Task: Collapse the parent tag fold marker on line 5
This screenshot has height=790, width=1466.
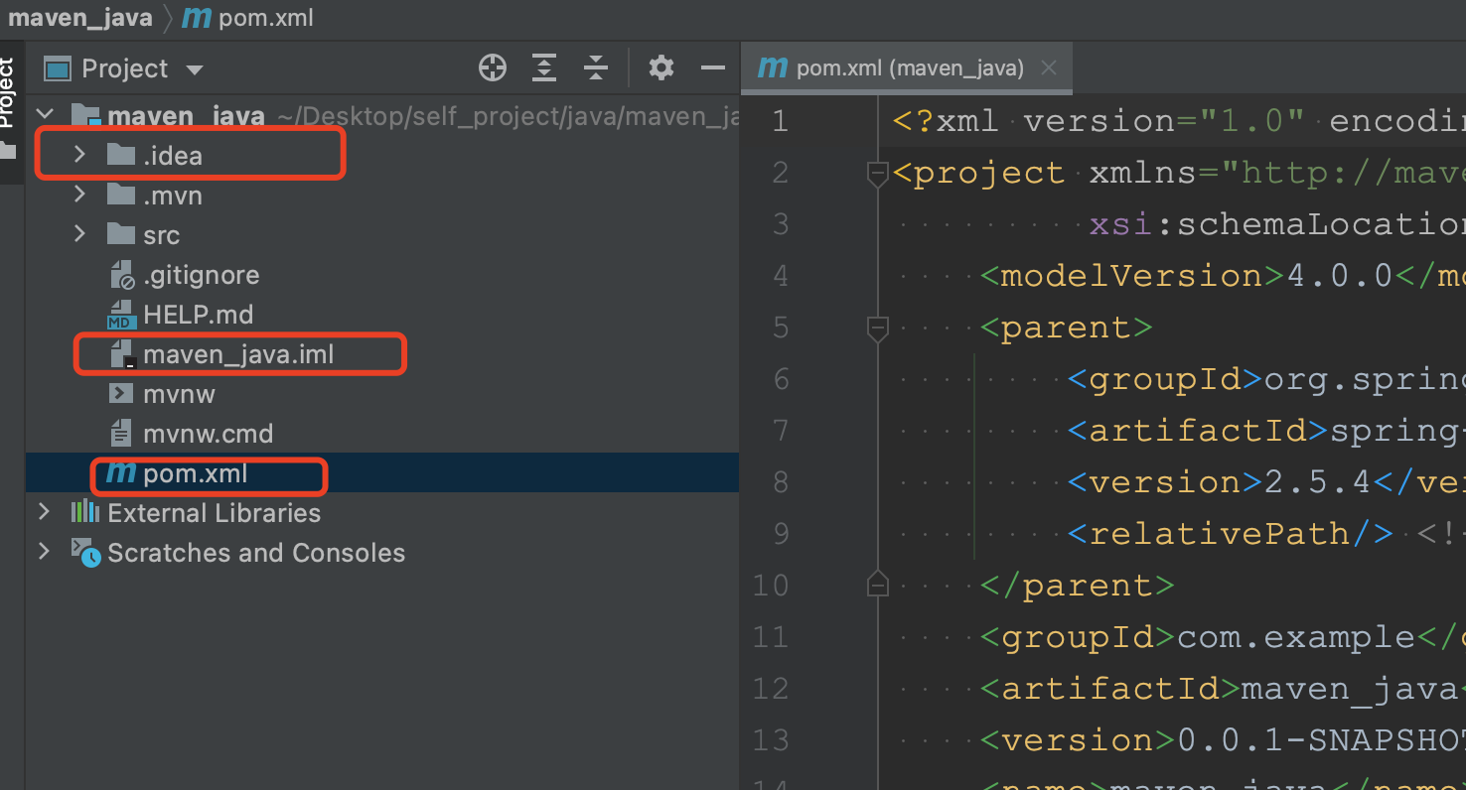Action: (x=877, y=329)
